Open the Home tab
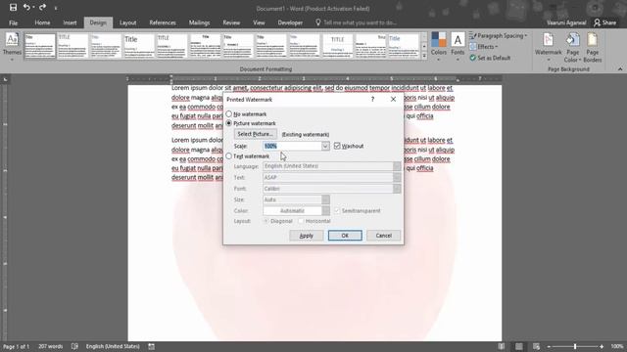The width and height of the screenshot is (627, 352). click(42, 22)
